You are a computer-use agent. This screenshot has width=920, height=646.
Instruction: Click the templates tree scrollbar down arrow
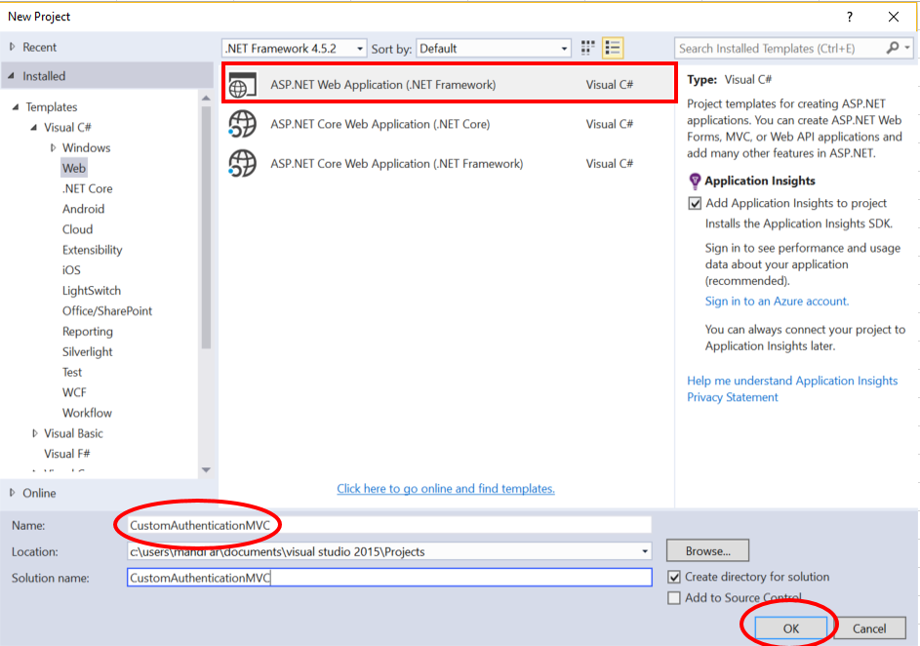coord(206,470)
